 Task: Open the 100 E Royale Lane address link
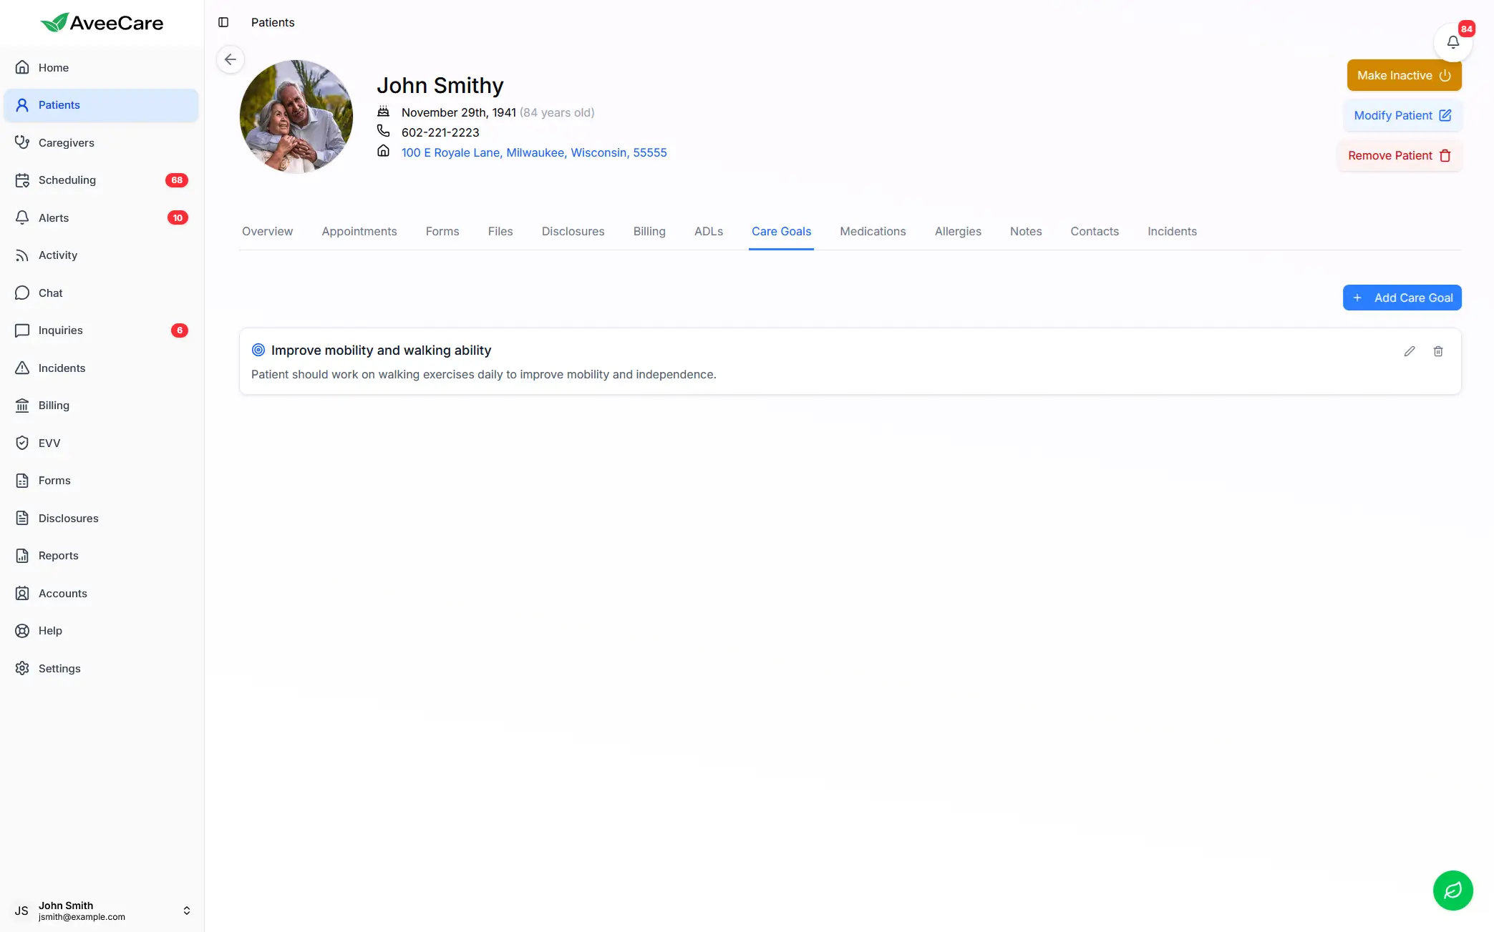tap(534, 152)
